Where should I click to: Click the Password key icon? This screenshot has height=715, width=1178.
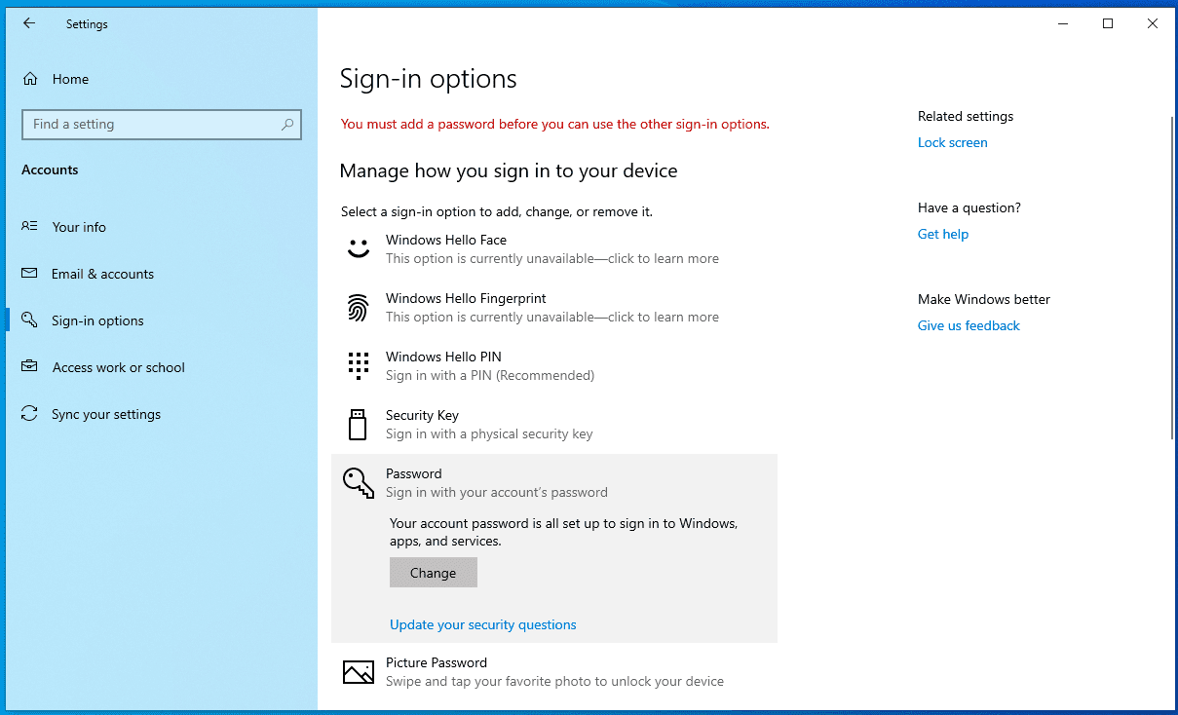pos(359,483)
